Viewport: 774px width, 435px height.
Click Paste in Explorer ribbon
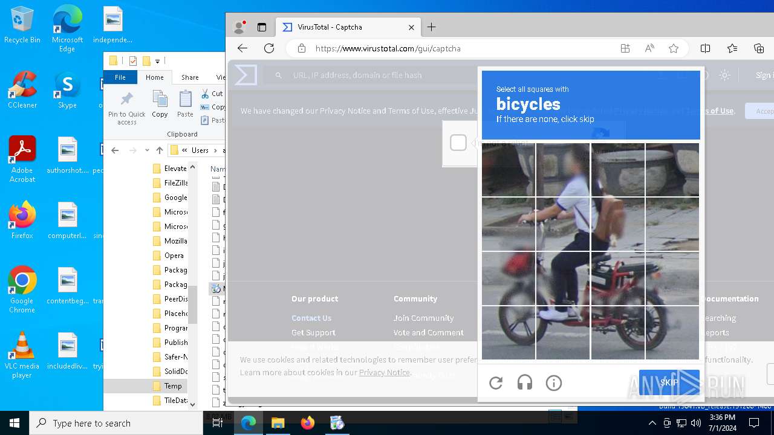[x=185, y=104]
